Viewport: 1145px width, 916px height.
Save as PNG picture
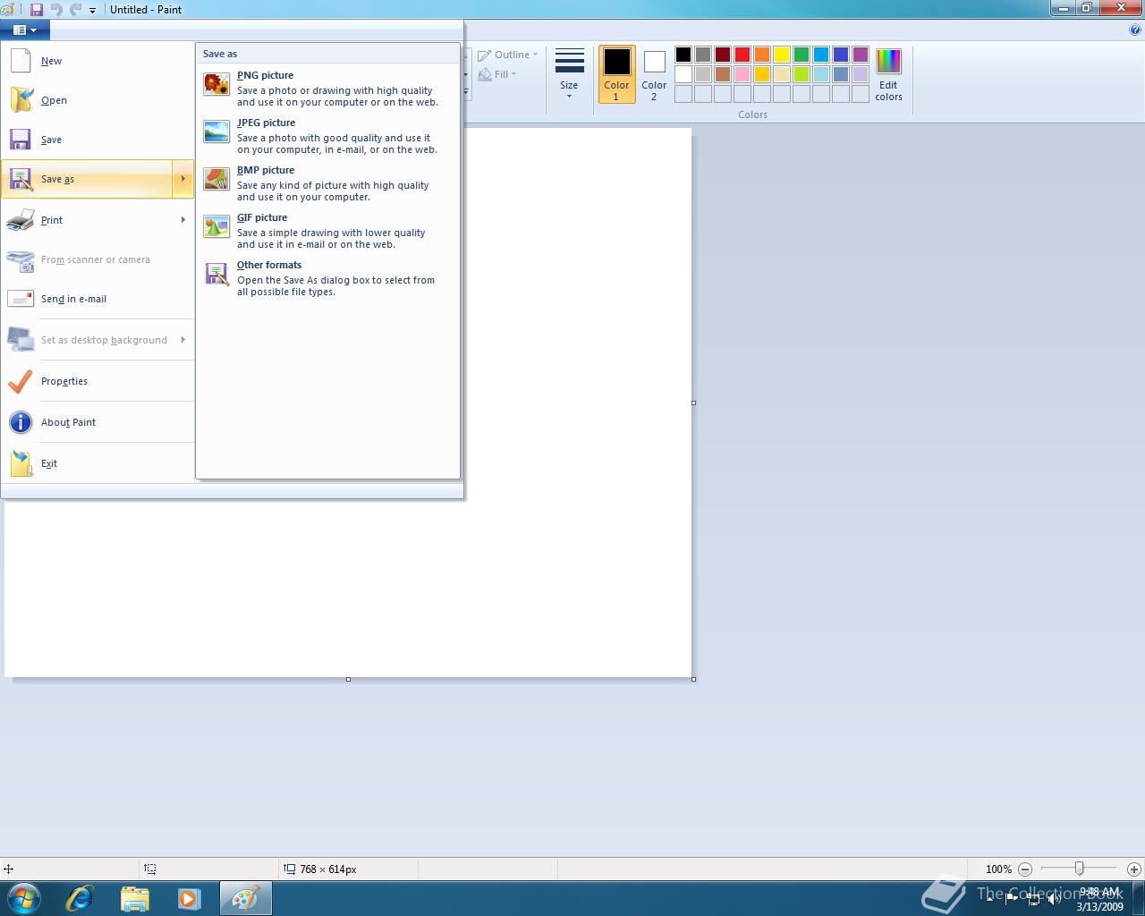coord(328,89)
